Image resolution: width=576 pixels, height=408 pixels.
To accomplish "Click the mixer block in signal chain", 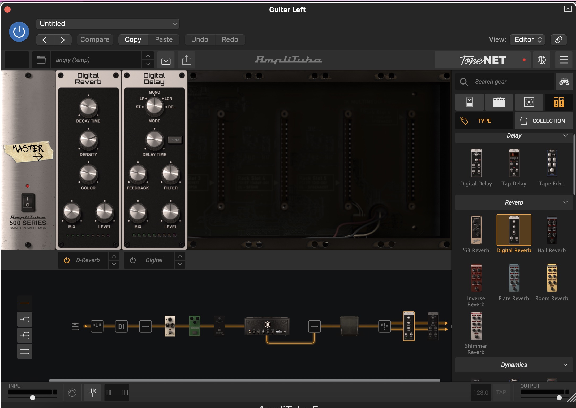I will pos(384,326).
